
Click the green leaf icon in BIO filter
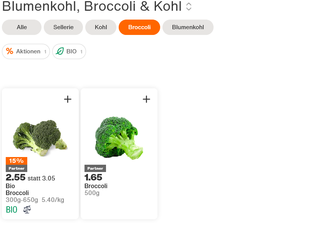[x=60, y=51]
